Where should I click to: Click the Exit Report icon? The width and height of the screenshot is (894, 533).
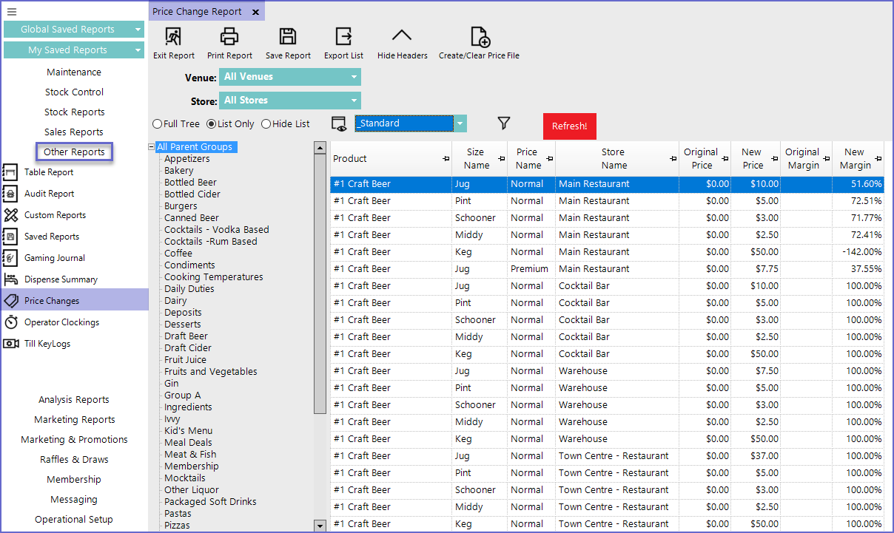pos(173,37)
